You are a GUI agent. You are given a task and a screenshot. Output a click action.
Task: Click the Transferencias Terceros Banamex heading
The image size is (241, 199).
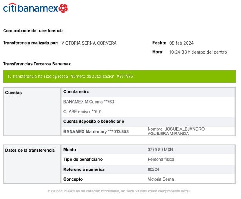point(37,64)
